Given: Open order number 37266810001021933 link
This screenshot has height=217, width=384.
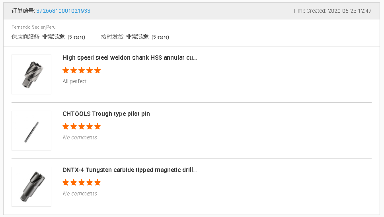Looking at the screenshot, I should pos(63,11).
